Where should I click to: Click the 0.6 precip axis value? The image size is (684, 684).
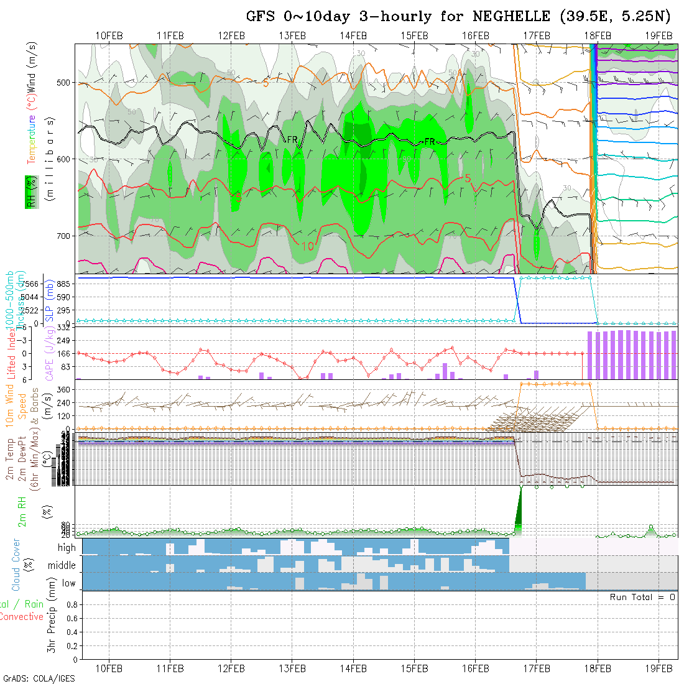[72, 619]
